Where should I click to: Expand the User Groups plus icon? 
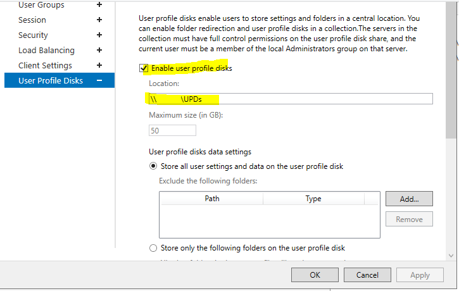pyautogui.click(x=99, y=5)
